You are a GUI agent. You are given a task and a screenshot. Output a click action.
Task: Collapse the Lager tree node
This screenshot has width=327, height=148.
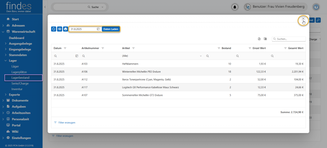(5, 60)
